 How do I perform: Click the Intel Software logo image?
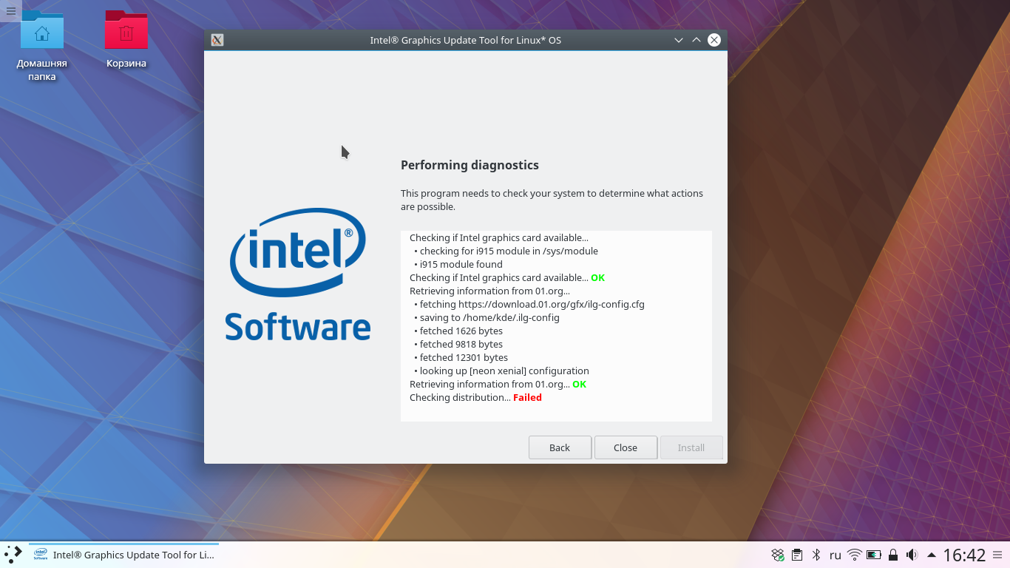point(298,274)
